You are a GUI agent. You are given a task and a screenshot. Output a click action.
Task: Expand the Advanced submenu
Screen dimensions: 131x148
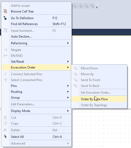(36, 143)
